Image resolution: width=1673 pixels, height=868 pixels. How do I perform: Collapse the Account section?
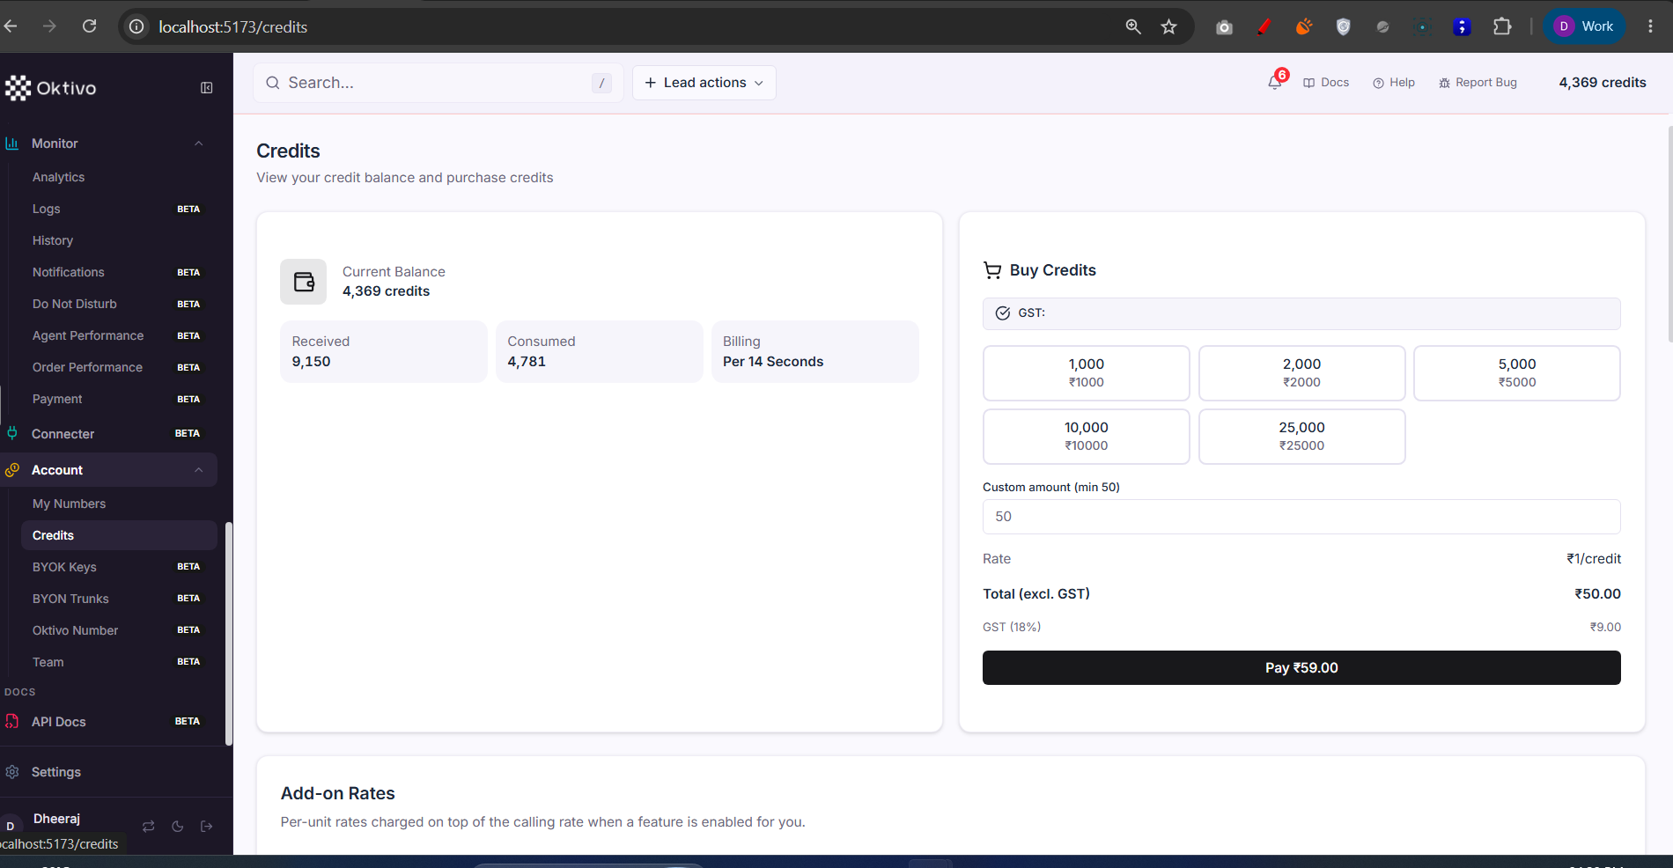(x=198, y=470)
